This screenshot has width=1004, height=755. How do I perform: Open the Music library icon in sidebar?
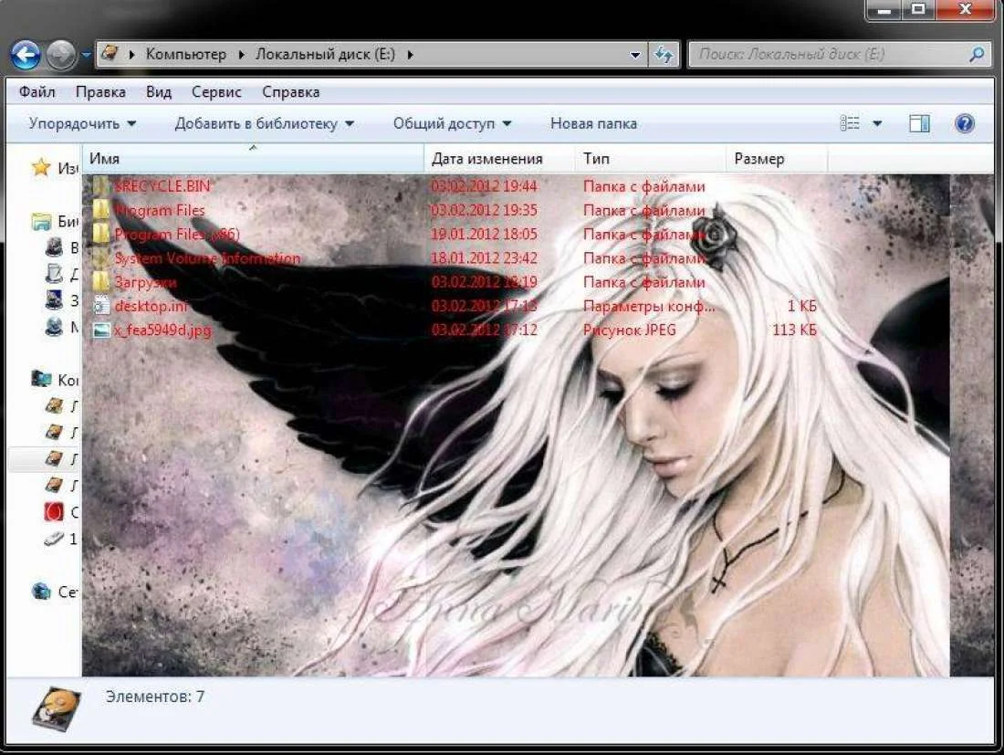tap(55, 327)
